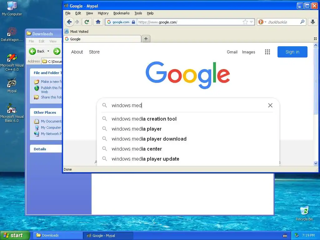Open a new tab with the plus button
This screenshot has height=240, width=320.
[x=146, y=39]
